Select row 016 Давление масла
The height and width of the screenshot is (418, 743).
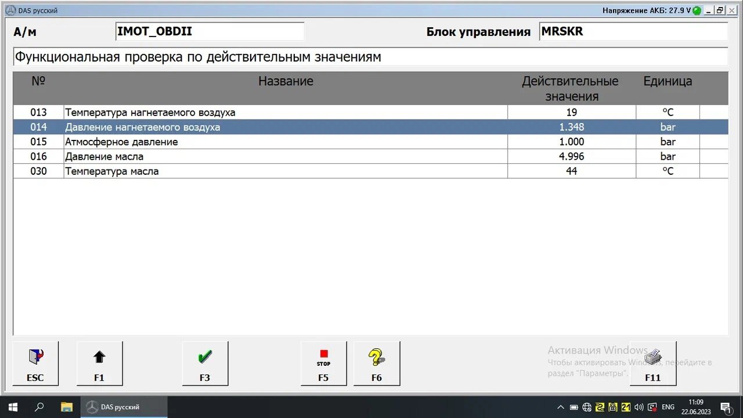[x=370, y=156]
